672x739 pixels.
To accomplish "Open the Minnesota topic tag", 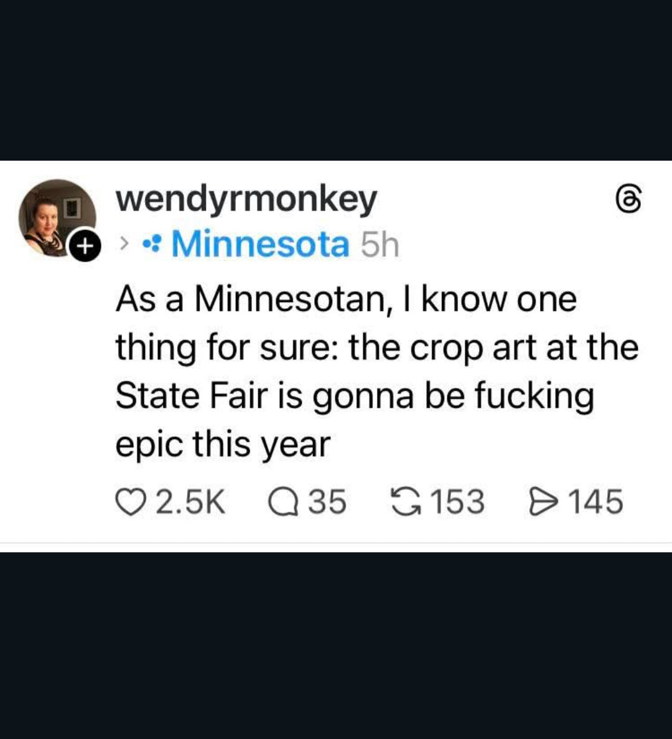I will (x=260, y=244).
